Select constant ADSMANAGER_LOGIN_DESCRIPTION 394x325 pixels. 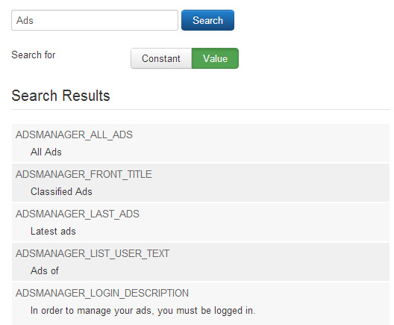(x=102, y=293)
